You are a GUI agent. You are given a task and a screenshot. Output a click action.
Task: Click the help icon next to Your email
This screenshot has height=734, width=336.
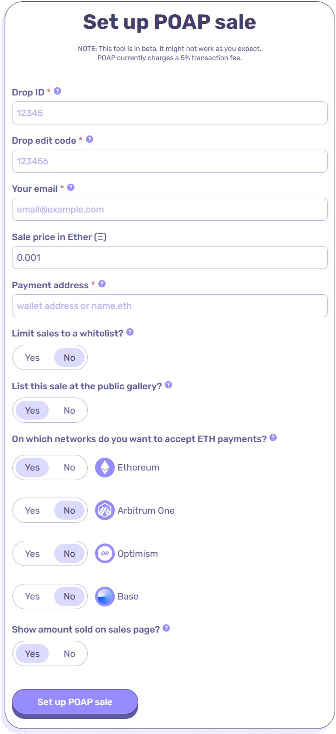[x=71, y=187]
